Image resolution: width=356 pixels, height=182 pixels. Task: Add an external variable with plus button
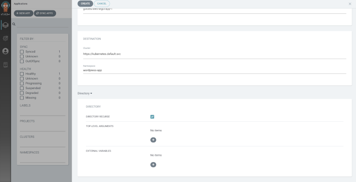[153, 164]
